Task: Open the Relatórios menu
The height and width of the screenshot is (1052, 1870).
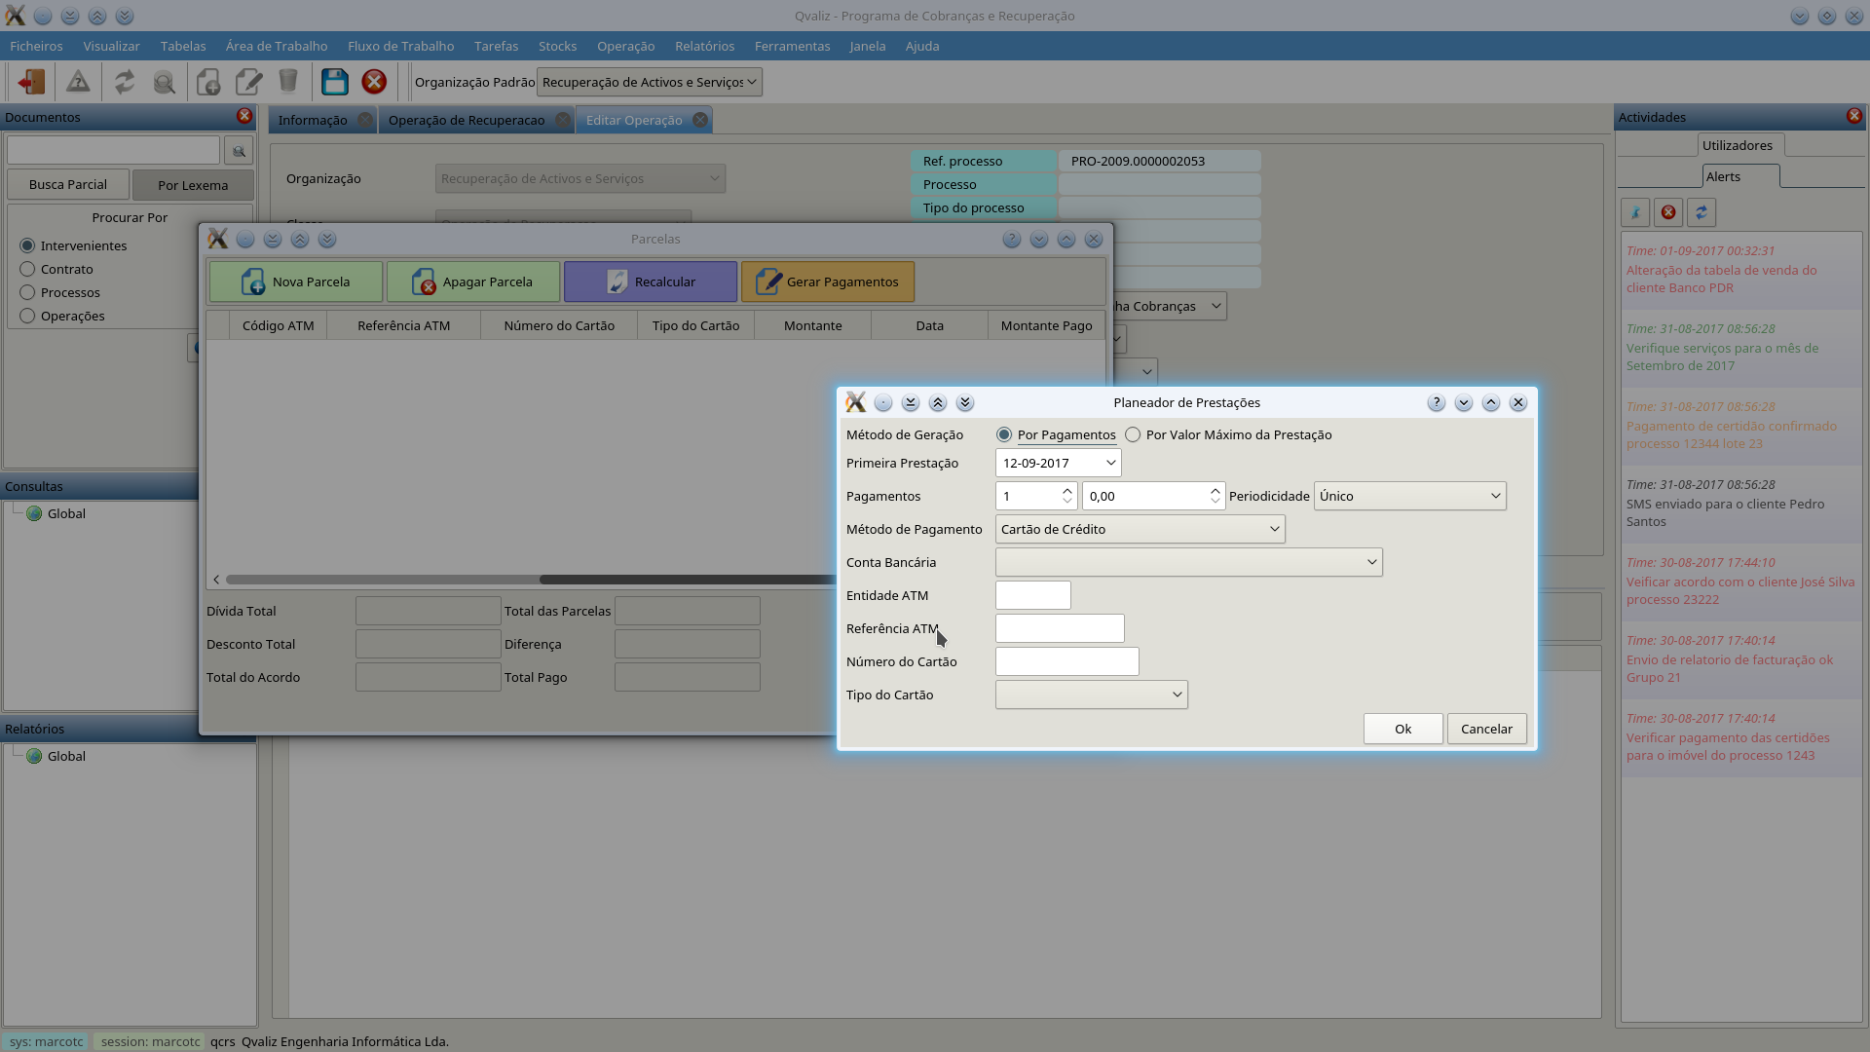Action: point(704,46)
